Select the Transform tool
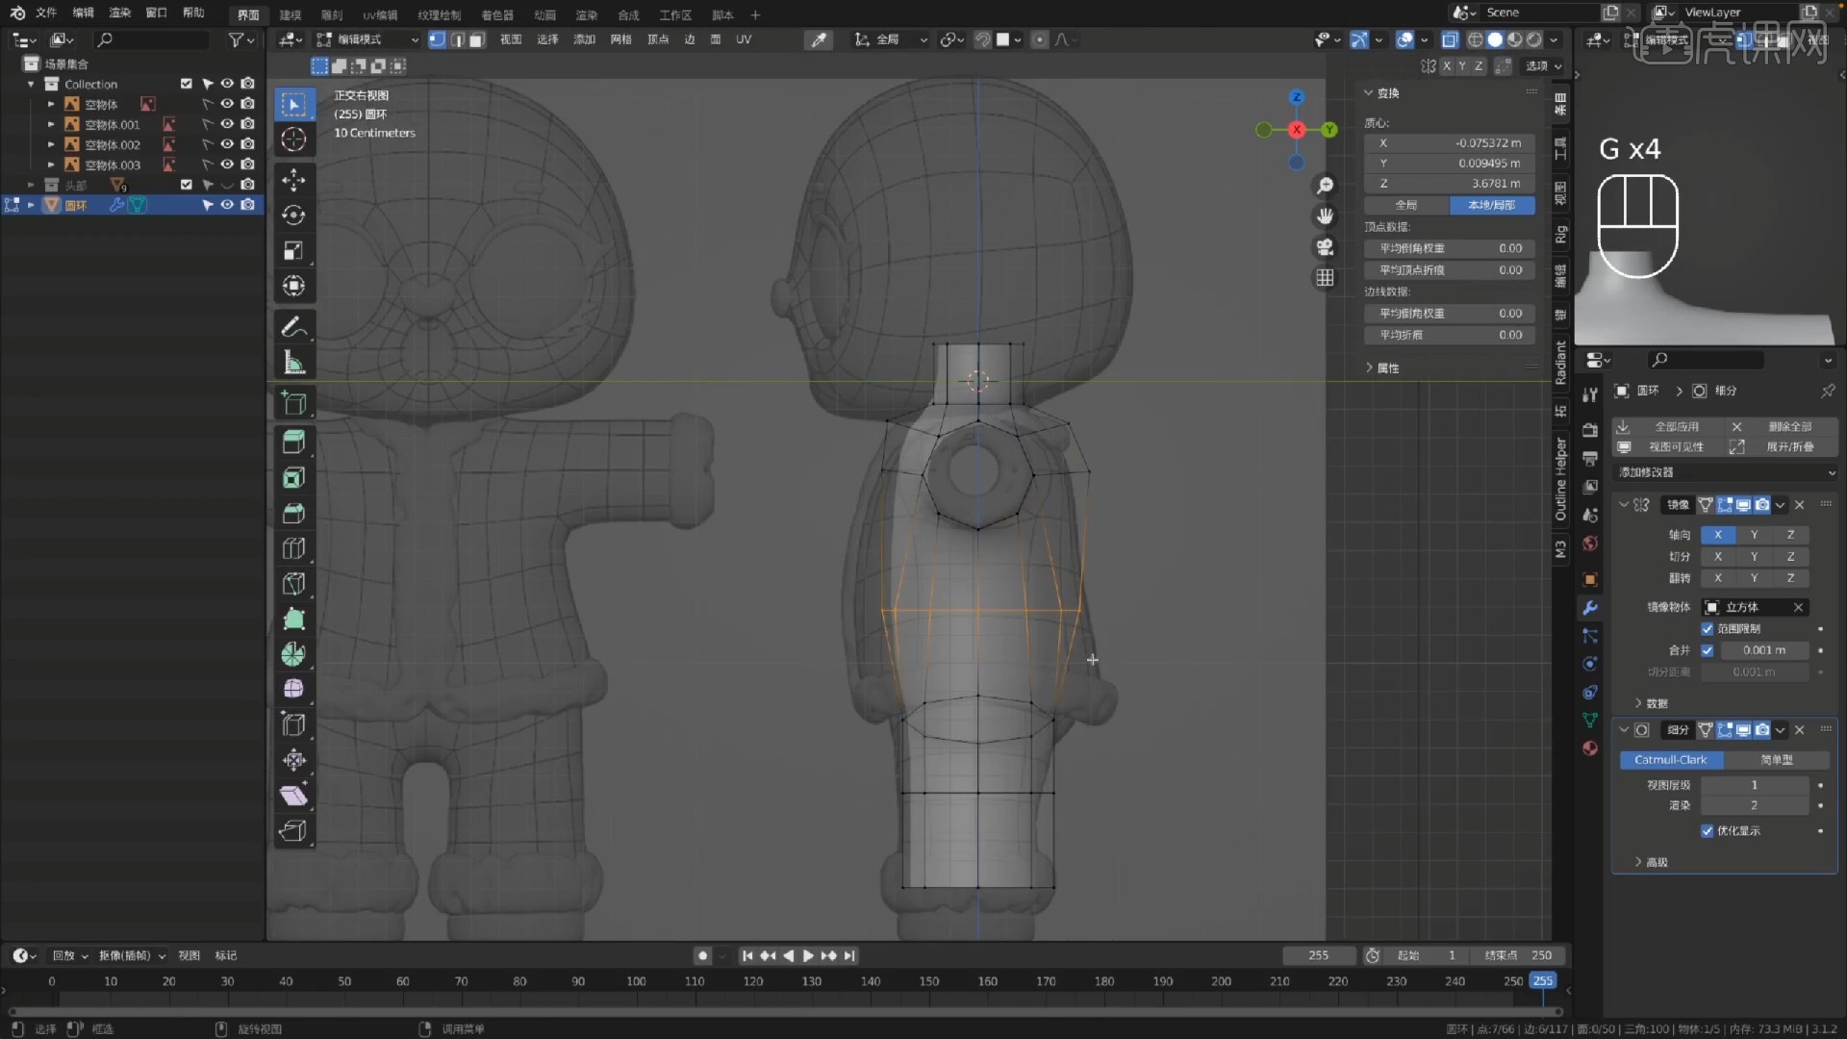This screenshot has width=1847, height=1039. click(294, 287)
